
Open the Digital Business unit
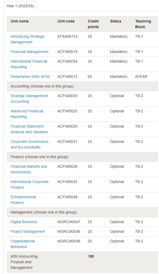pyautogui.click(x=24, y=222)
